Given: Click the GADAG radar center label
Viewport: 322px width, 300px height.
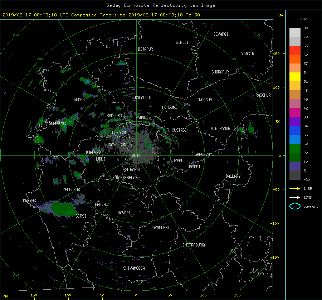Looking at the screenshot, I should 136,156.
